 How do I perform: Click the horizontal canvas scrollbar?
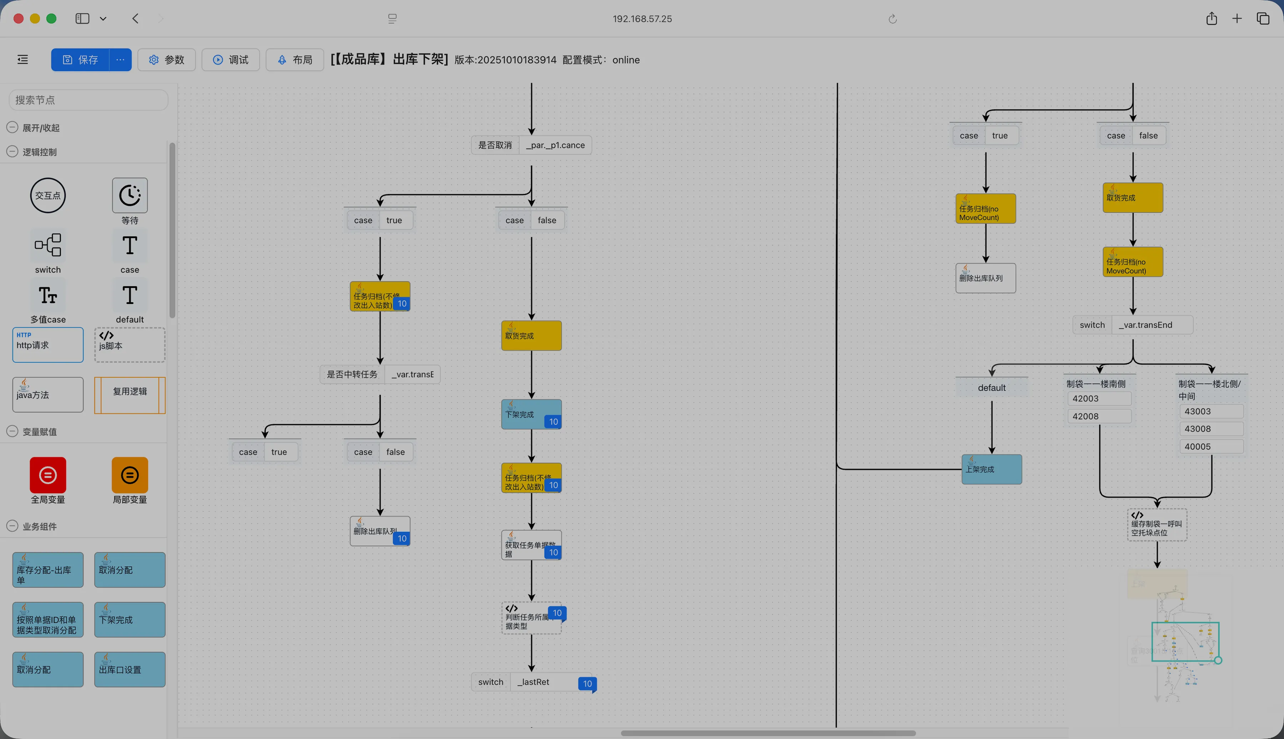pos(768,733)
